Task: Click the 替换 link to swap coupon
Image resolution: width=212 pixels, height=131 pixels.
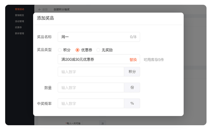Action: tap(133, 60)
